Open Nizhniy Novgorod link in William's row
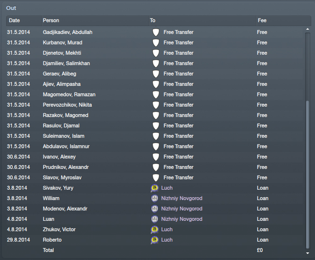The image size is (315, 260). [x=182, y=199]
